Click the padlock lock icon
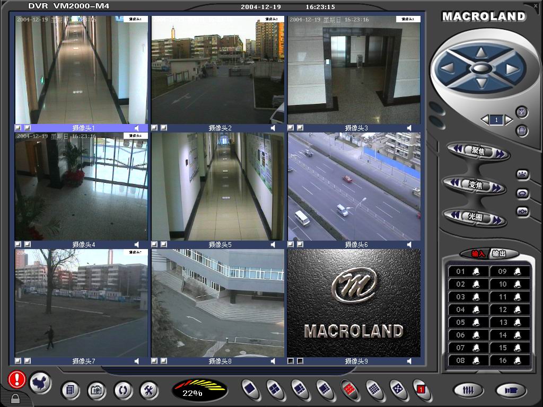Image resolution: width=543 pixels, height=407 pixels. click(15, 398)
